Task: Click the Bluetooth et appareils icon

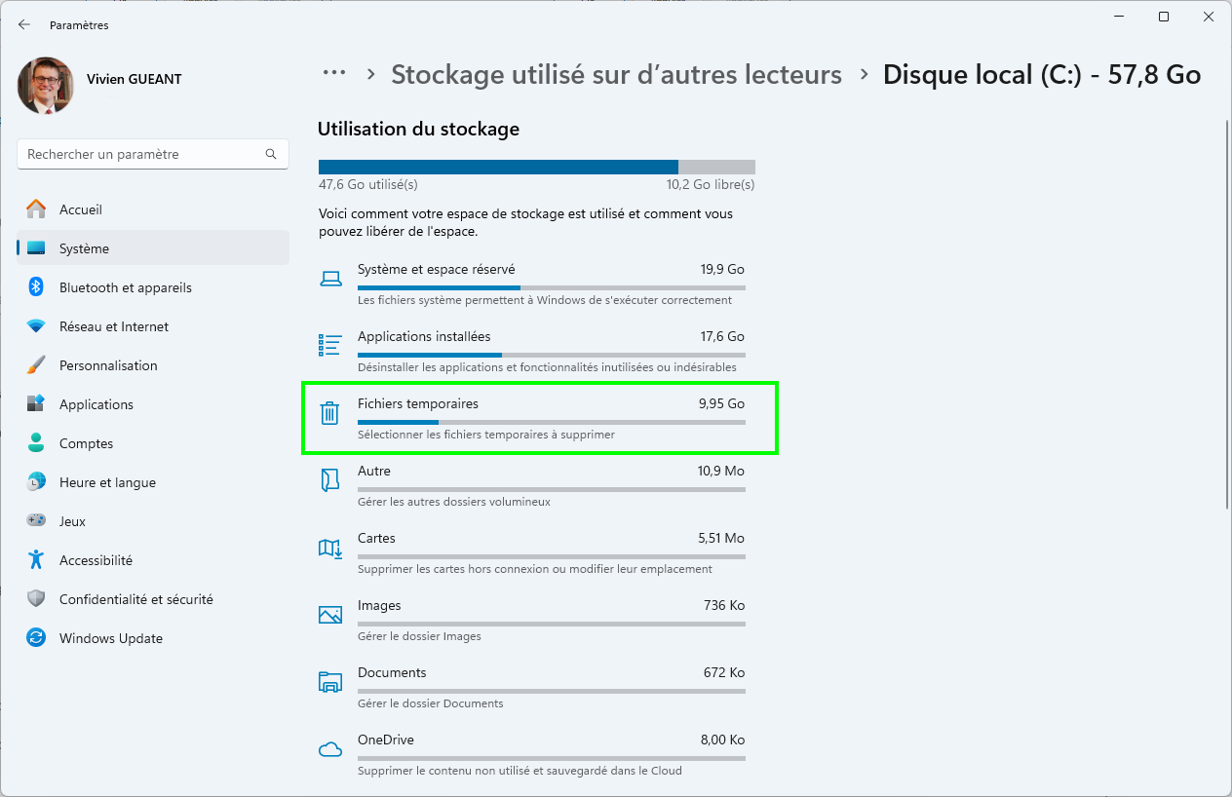Action: [36, 287]
